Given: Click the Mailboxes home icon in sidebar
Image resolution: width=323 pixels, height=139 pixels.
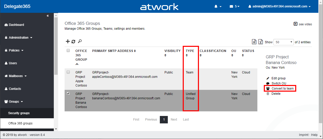Looking at the screenshot, I should click(6, 76).
